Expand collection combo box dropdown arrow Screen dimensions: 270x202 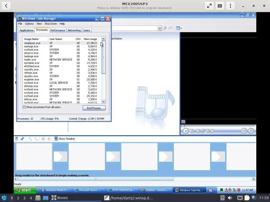click(160, 28)
